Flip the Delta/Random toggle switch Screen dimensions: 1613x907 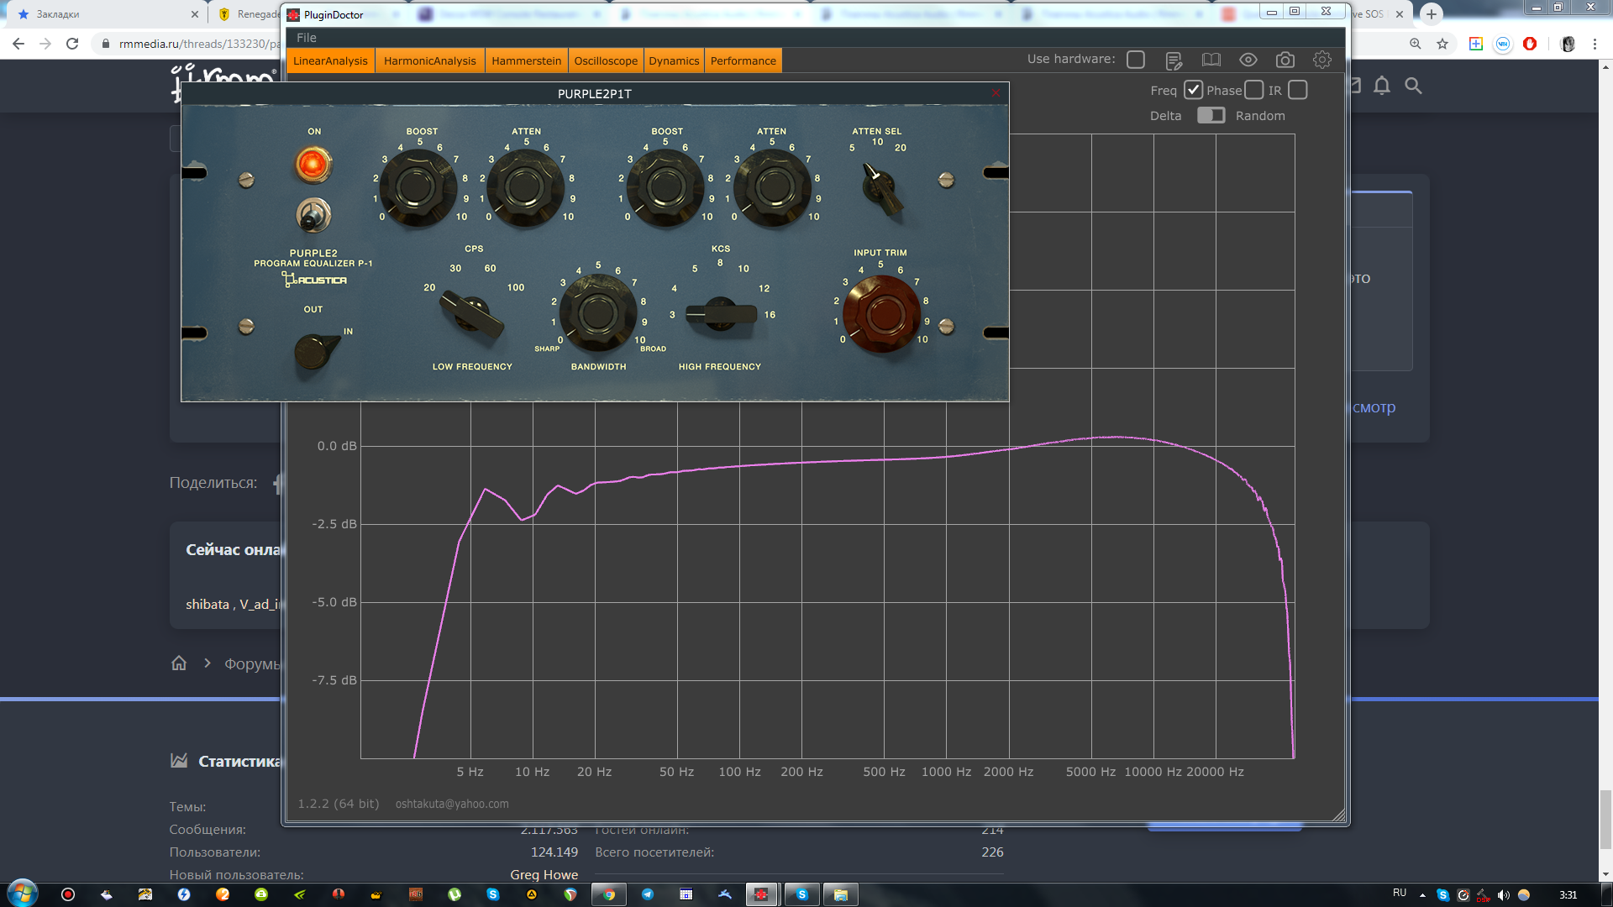pos(1211,115)
